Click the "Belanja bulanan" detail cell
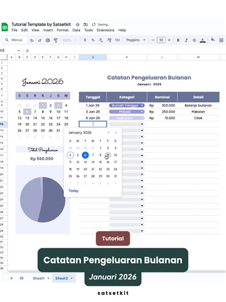Screen dimensions: 226x302 [198, 106]
